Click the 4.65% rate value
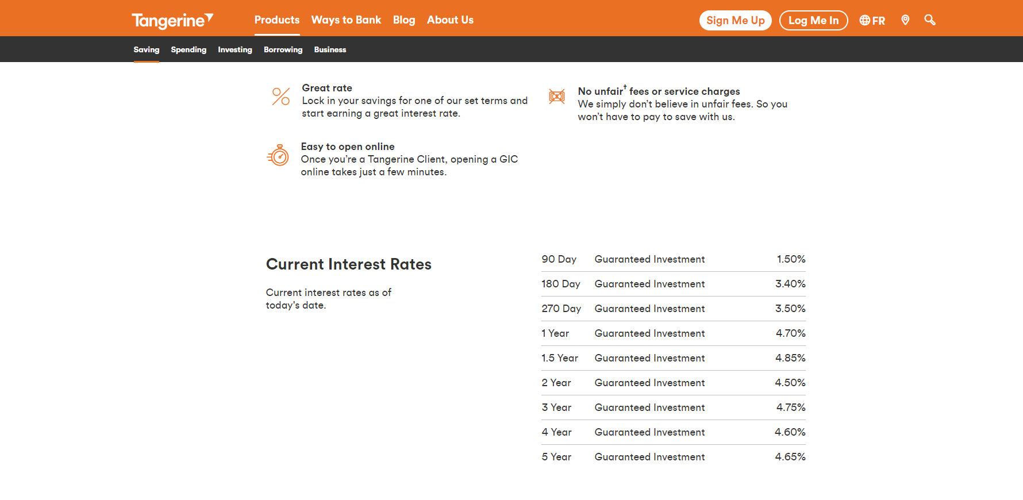The width and height of the screenshot is (1023, 500). 790,457
